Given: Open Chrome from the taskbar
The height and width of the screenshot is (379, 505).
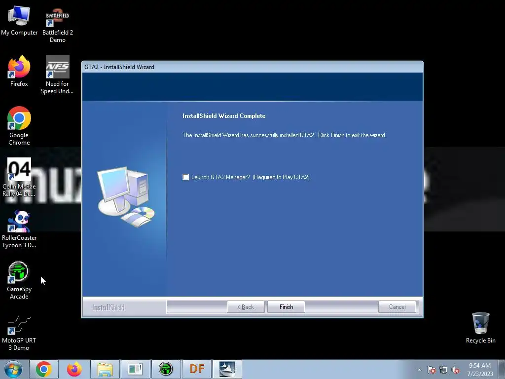Looking at the screenshot, I should 44,369.
